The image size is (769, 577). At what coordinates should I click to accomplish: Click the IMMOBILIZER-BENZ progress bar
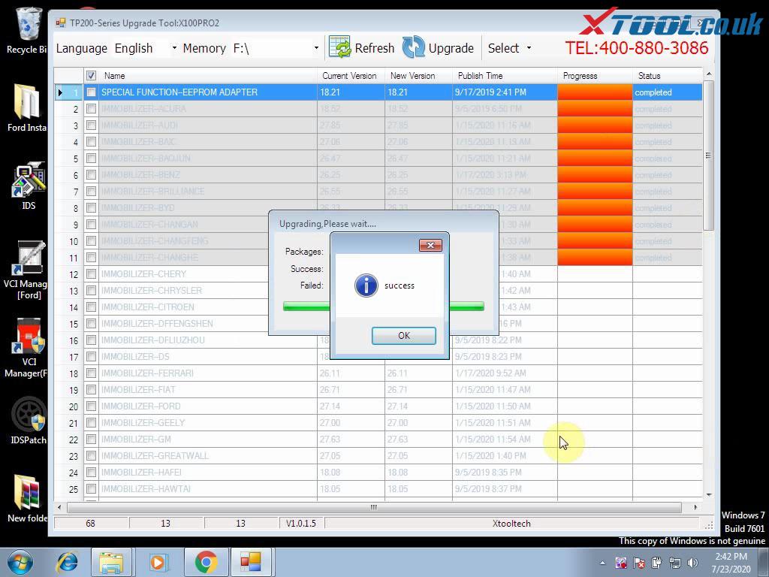click(593, 174)
